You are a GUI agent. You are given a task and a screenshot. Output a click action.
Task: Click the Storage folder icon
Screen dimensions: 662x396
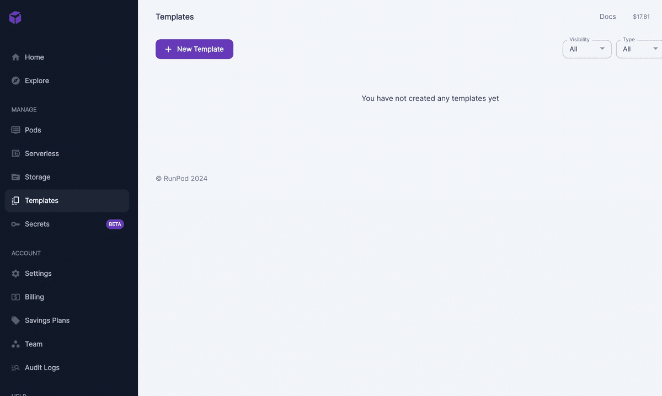[x=15, y=177]
